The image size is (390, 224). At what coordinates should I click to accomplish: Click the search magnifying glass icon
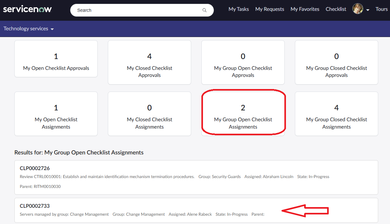[204, 10]
